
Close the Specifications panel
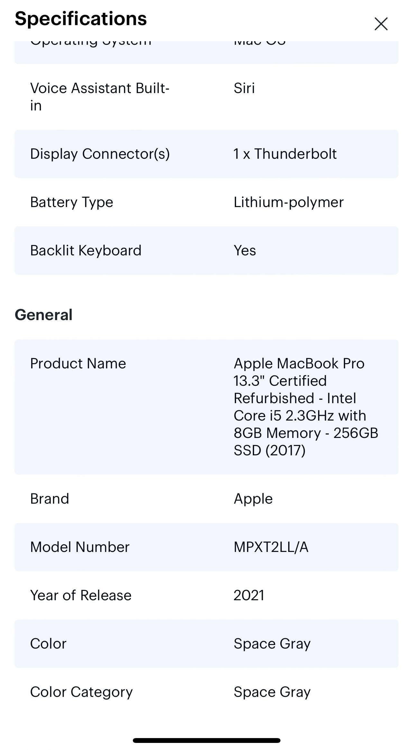click(381, 24)
